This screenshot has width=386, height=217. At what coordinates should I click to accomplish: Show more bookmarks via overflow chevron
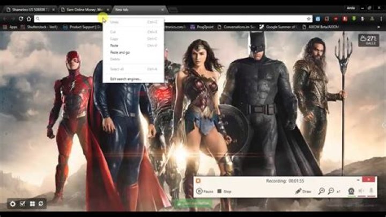click(378, 27)
